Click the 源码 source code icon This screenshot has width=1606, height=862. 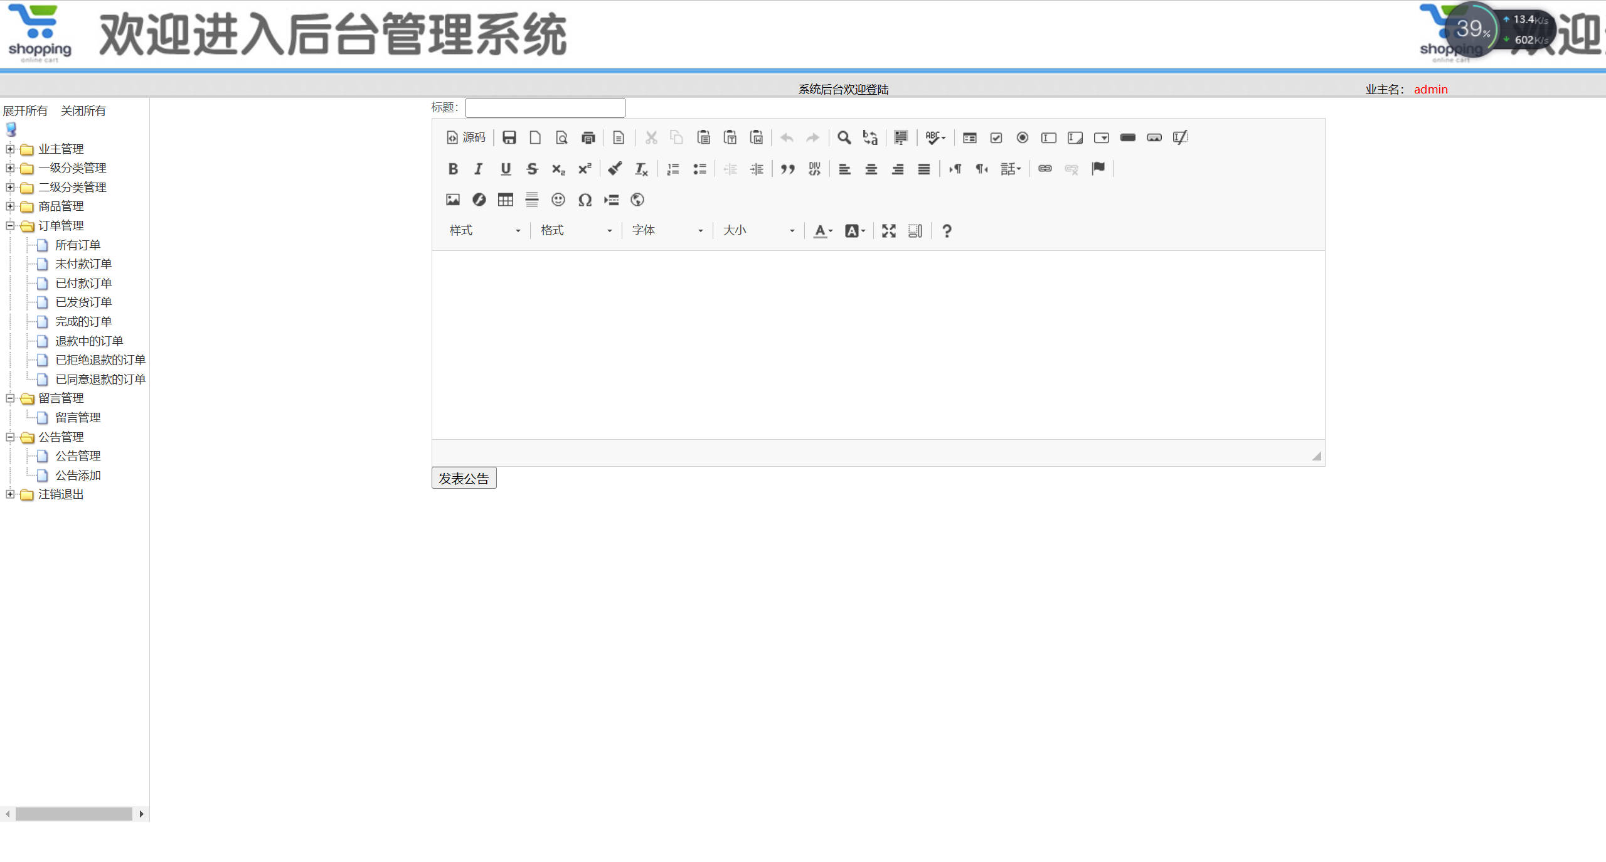click(466, 138)
